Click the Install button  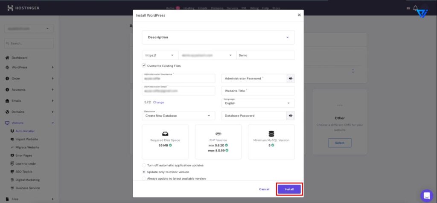[289, 189]
